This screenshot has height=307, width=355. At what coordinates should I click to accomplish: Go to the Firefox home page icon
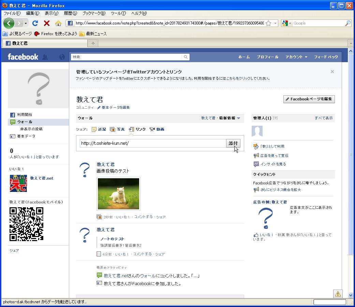pyautogui.click(x=58, y=23)
